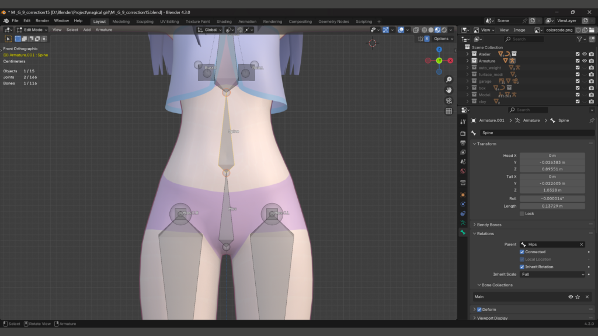Switch to the Sculpting workspace tab

click(144, 22)
